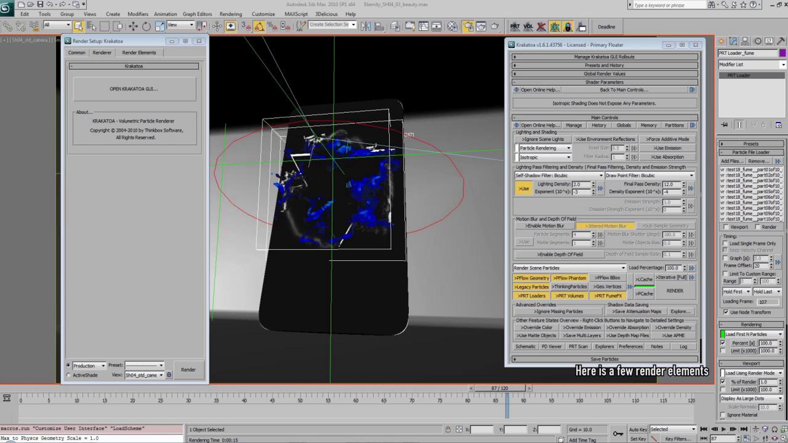Activate Select Object arrow tool
Image resolution: width=788 pixels, height=443 pixels.
coord(78,27)
